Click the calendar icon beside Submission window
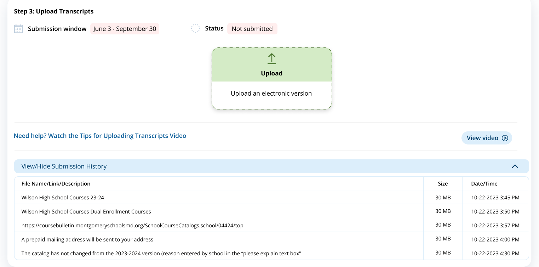This screenshot has width=539, height=267. pos(18,29)
